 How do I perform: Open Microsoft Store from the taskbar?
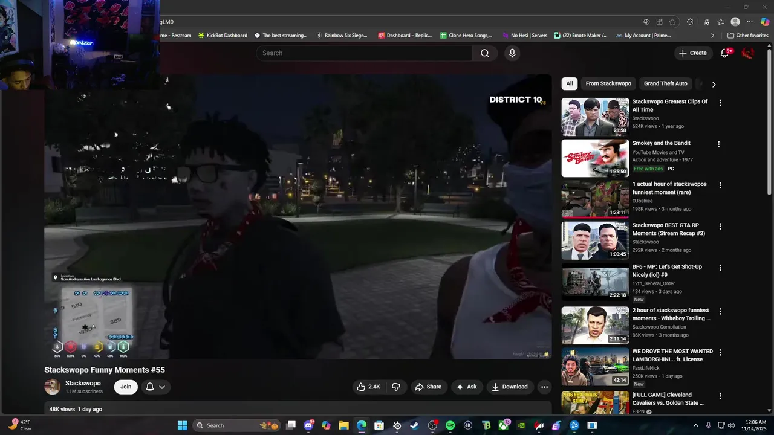pyautogui.click(x=379, y=425)
